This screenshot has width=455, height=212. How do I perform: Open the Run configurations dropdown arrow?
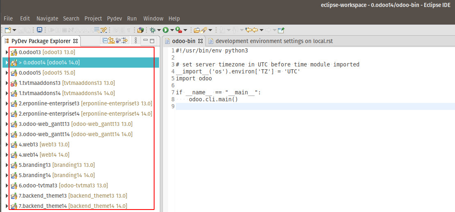[x=171, y=30]
